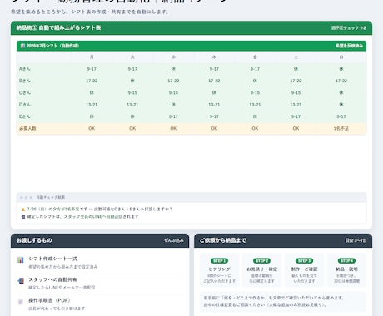Click the 納品・説明 step title

click(x=346, y=269)
